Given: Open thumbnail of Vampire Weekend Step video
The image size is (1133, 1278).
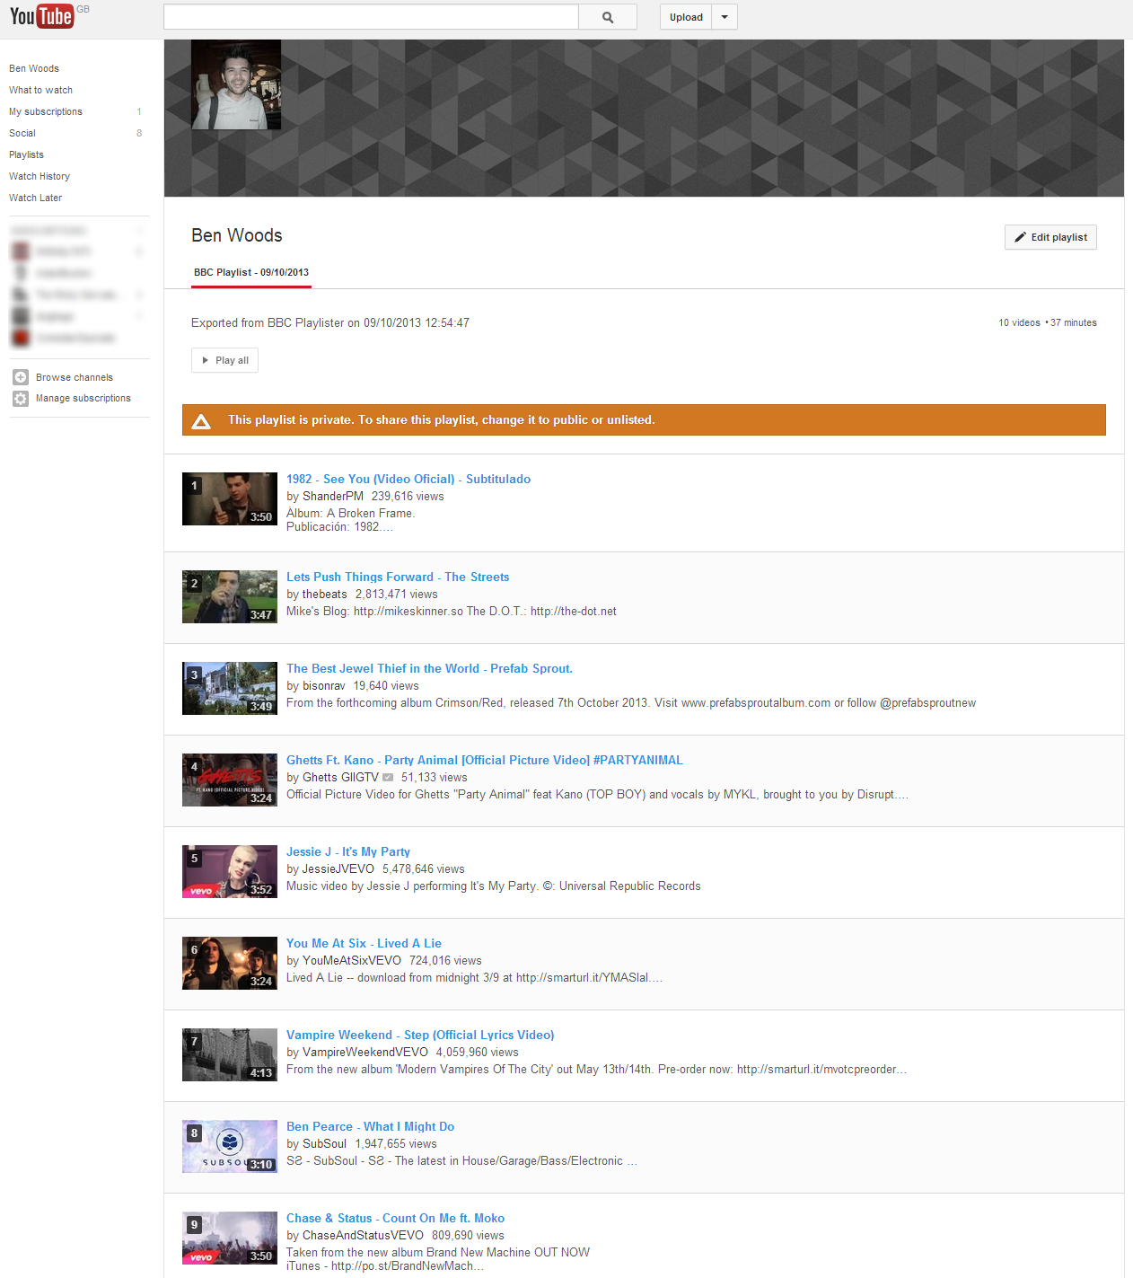Looking at the screenshot, I should (230, 1054).
